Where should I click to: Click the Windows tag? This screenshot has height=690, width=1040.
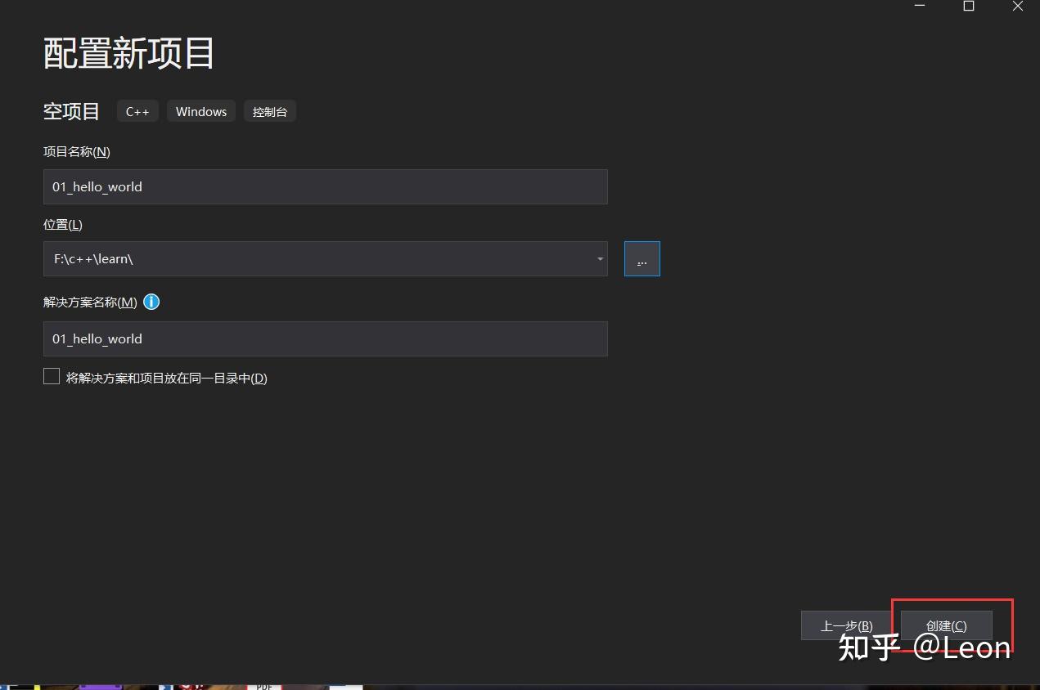201,112
